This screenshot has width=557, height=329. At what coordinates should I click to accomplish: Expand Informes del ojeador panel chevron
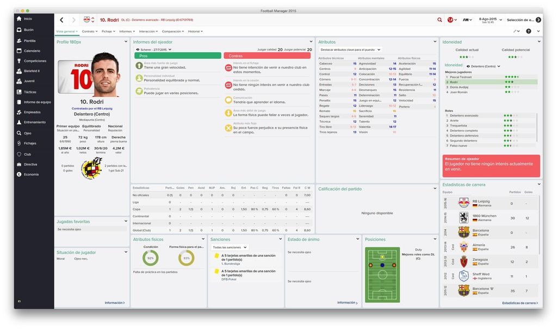pos(311,41)
